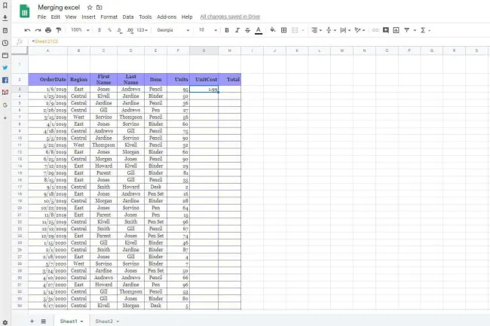Open the Functions sigma menu

click(x=425, y=30)
